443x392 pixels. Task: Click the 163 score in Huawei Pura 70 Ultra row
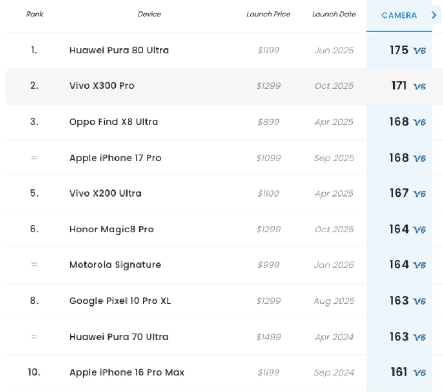(x=398, y=336)
